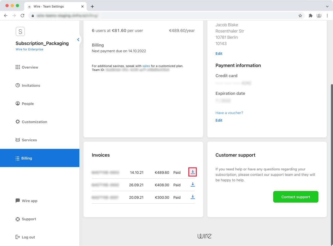Select the Billing section
This screenshot has width=333, height=246.
(x=40, y=158)
